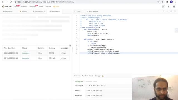Switch to the Description tab

pos(8,11)
